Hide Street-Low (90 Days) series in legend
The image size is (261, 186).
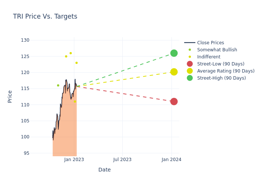[x=220, y=64]
